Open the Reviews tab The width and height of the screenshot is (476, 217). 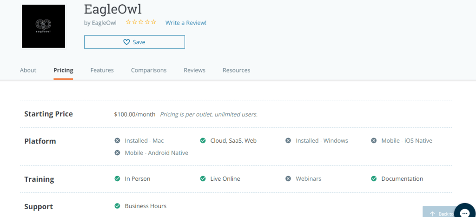click(195, 70)
